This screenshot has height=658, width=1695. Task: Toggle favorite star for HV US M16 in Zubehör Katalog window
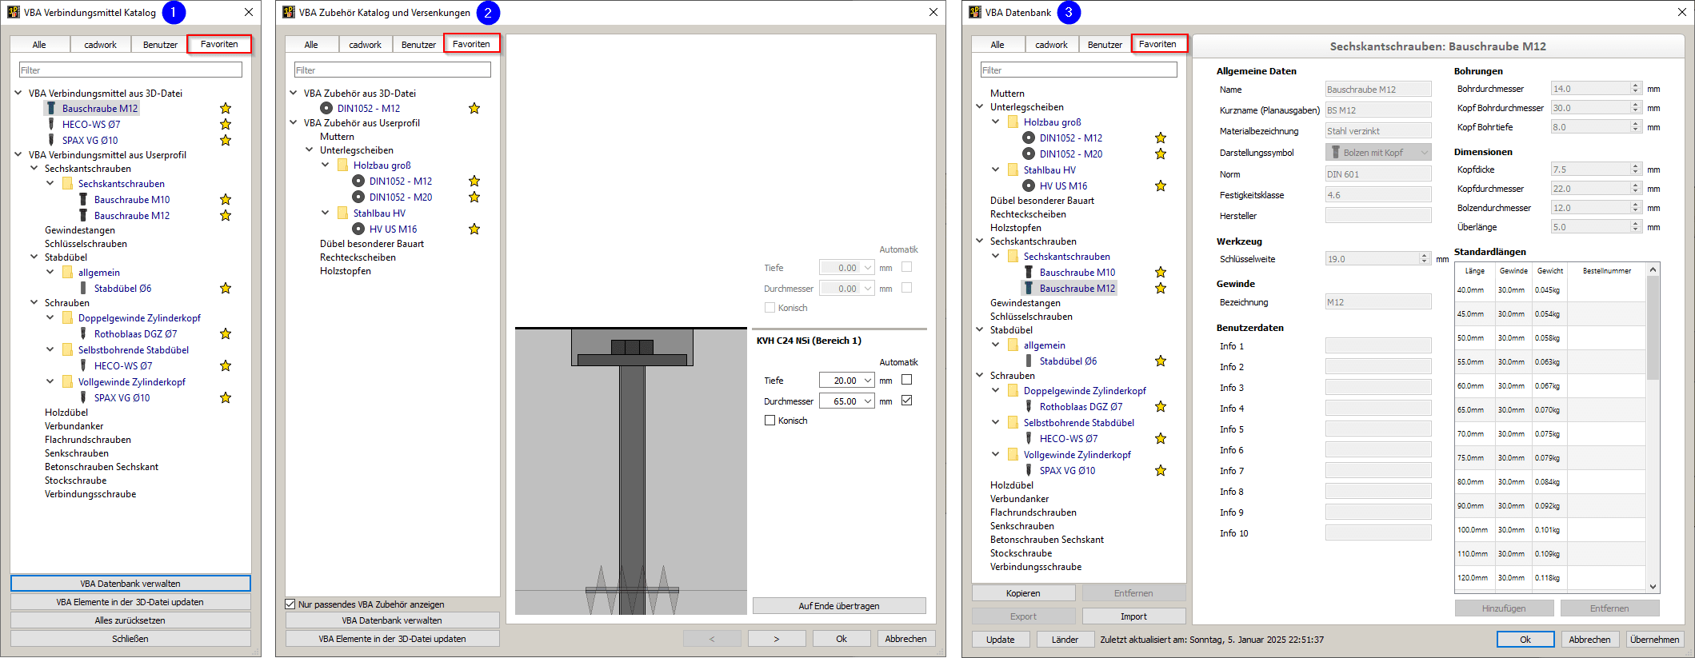click(x=474, y=229)
